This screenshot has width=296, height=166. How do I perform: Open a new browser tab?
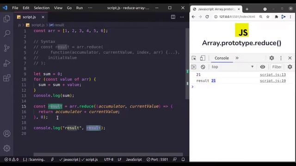(x=247, y=9)
